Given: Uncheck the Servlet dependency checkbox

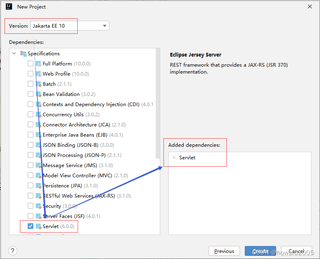Looking at the screenshot, I should pos(30,226).
